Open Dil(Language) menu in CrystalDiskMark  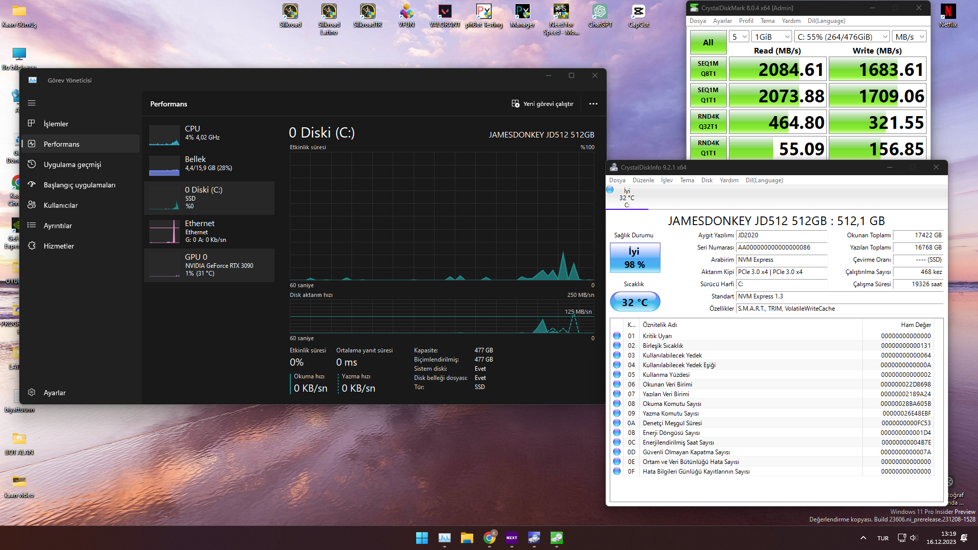[826, 21]
